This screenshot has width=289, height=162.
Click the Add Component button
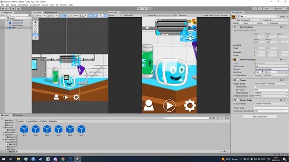(260, 117)
